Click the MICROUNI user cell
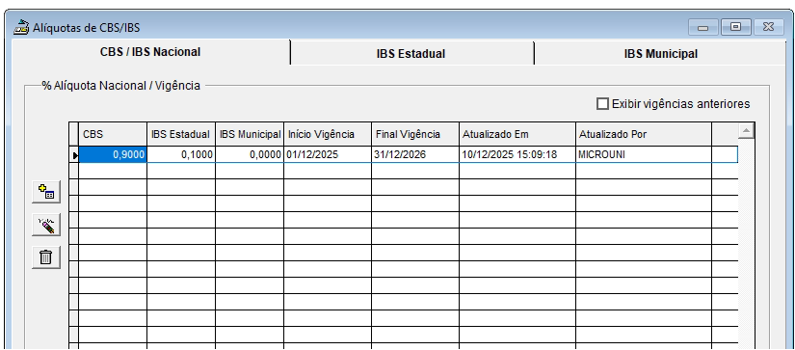 coord(644,154)
